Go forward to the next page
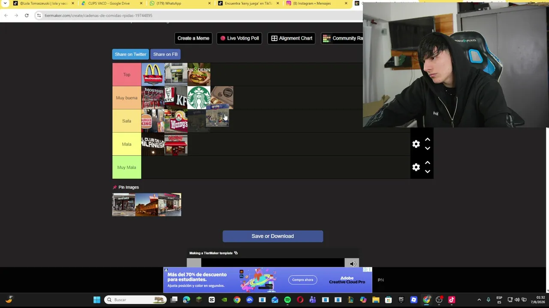 16,15
